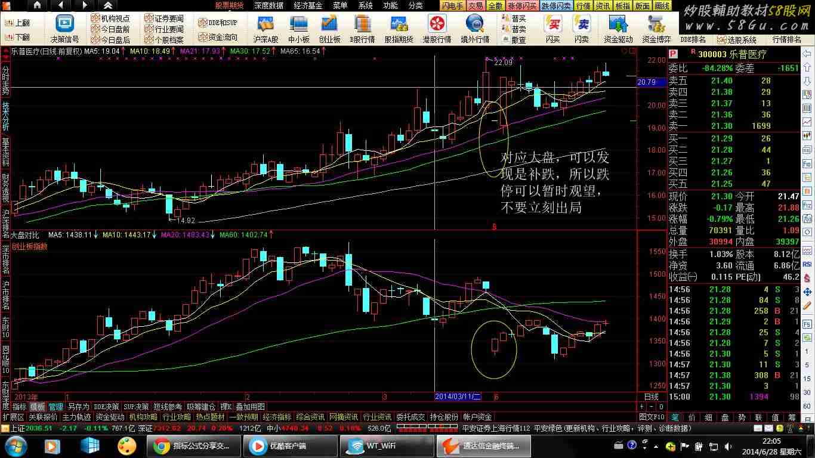The width and height of the screenshot is (815, 458).
Task: Click the 个股档案 link
Action: (x=165, y=40)
